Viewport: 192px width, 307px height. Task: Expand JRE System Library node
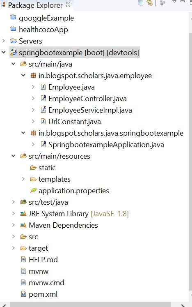13,214
